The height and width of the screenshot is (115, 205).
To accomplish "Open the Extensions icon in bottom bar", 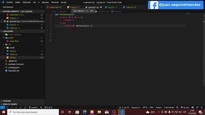I will 25,107.
